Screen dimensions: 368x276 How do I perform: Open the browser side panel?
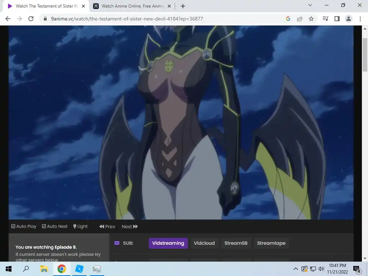point(337,19)
